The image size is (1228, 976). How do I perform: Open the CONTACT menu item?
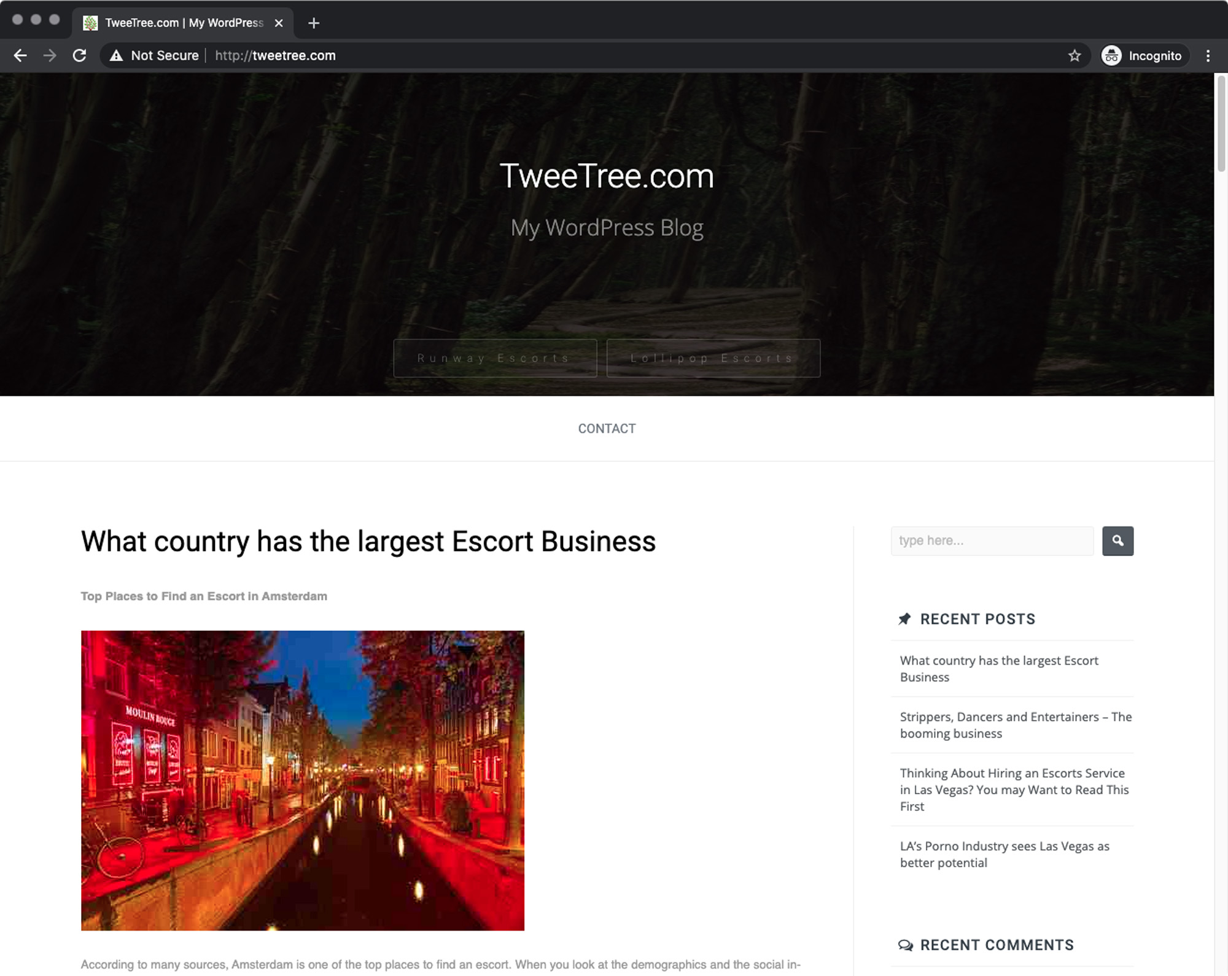607,429
